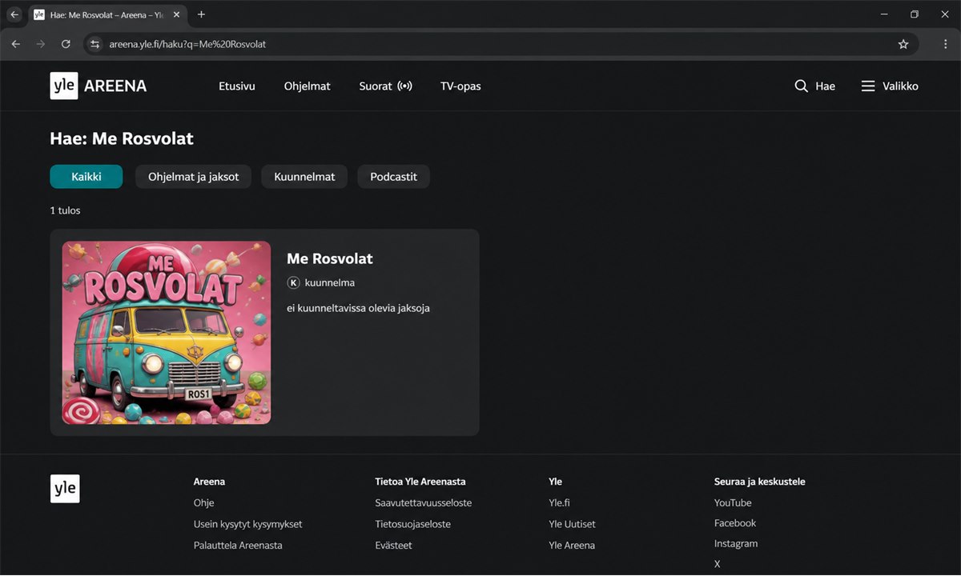Open Evästeet footer link

coord(393,546)
